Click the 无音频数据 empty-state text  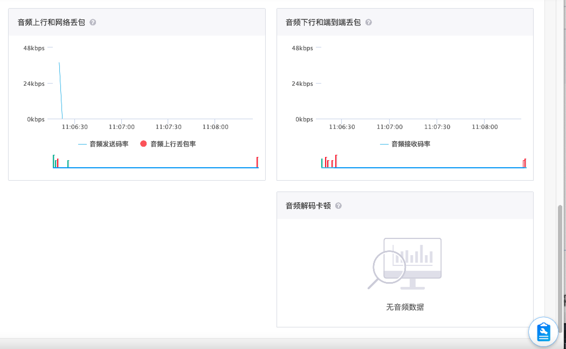[405, 307]
